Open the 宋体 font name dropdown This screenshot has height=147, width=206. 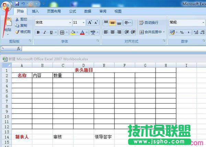pos(70,23)
